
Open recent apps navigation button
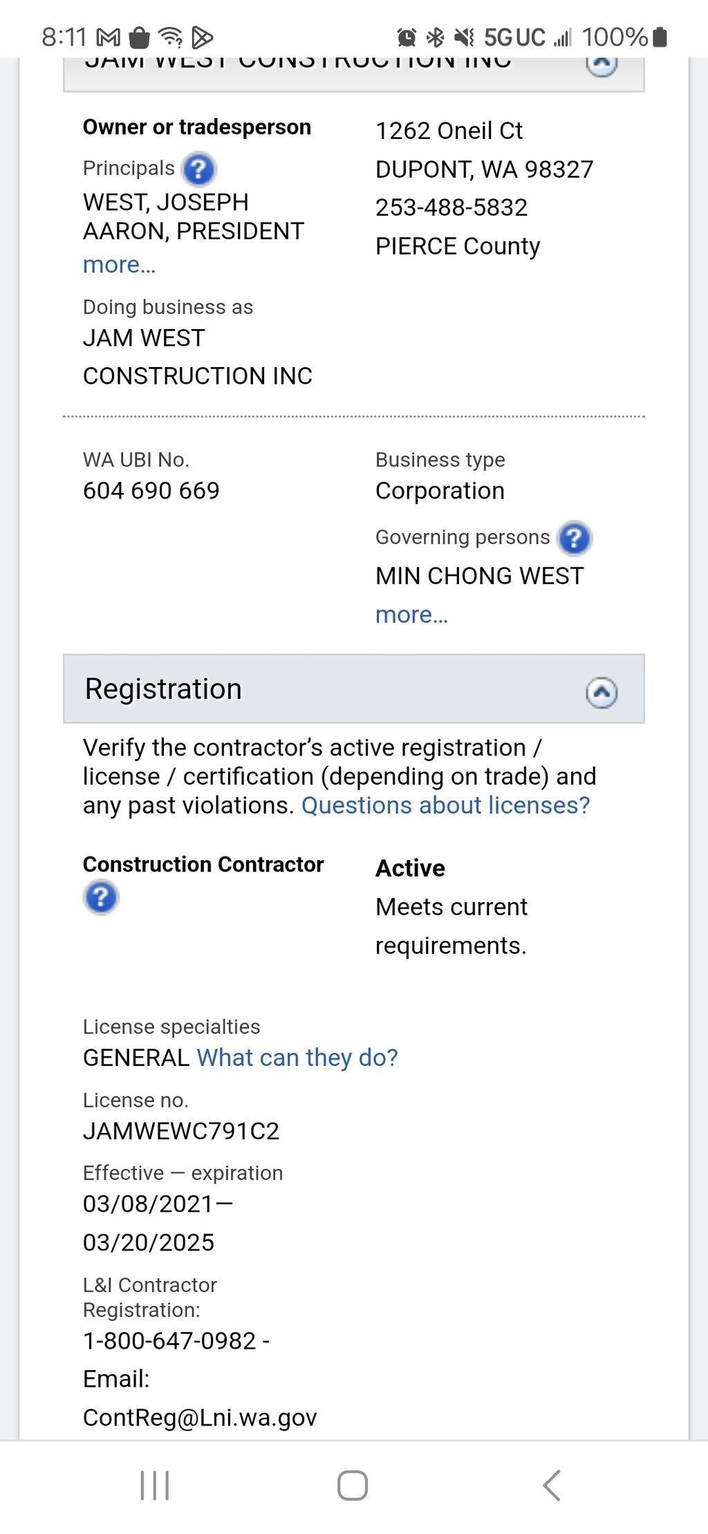[155, 1485]
